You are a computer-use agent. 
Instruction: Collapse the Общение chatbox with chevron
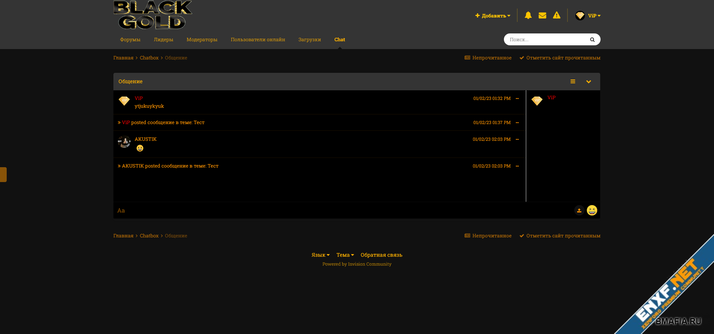tap(588, 81)
